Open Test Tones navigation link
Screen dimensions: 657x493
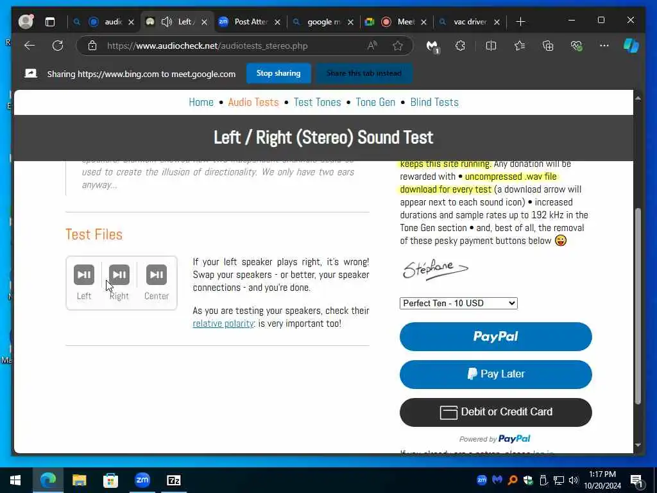point(317,102)
